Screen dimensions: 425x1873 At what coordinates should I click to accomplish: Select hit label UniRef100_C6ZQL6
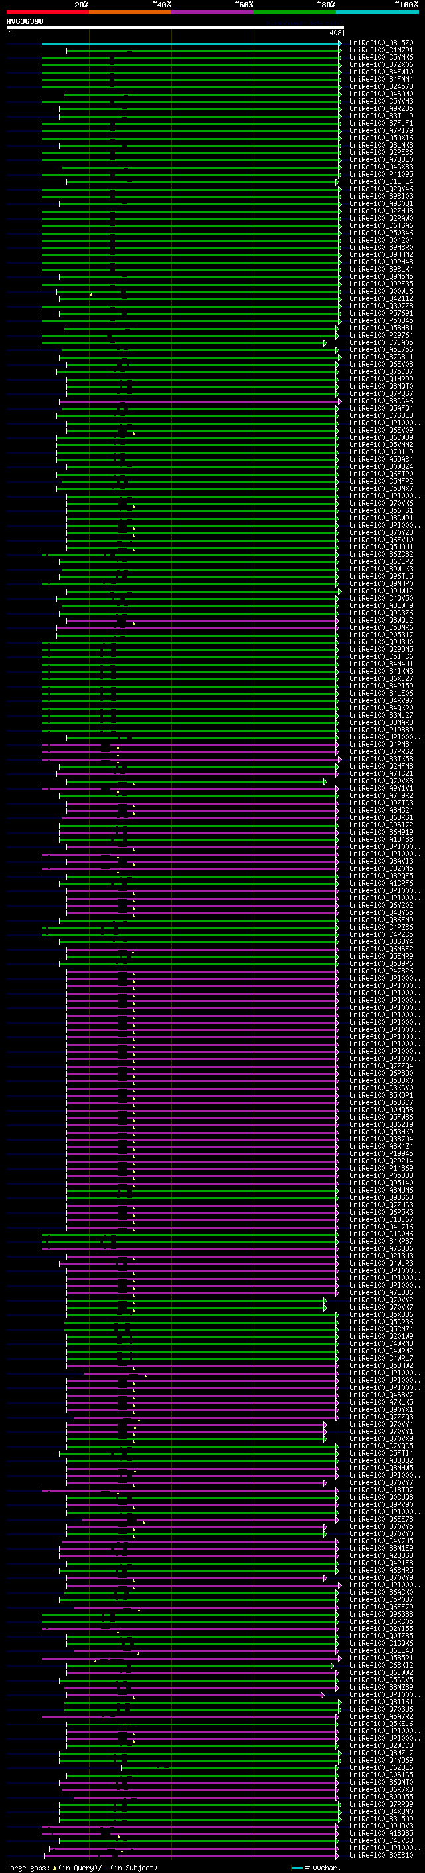tap(381, 1767)
